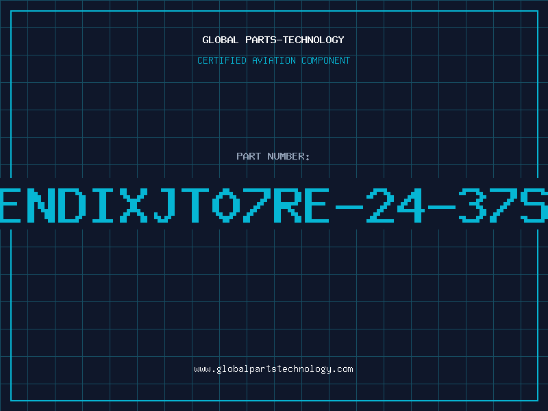The image size is (548, 411).
Task: Click the 'GLOBAL PARTS-TECHNOLOGY' heading
Action: 273,40
